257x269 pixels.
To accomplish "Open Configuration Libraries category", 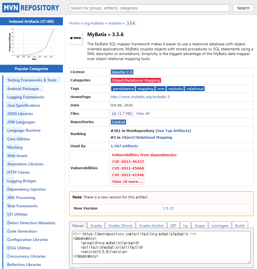I will point(28,240).
